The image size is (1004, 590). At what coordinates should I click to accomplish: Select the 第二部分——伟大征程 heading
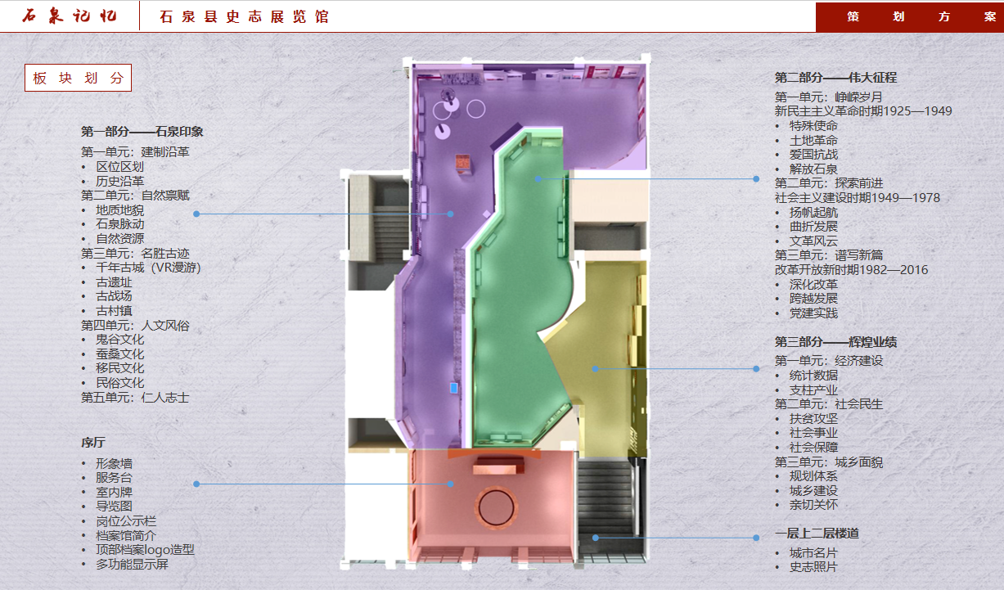click(x=835, y=78)
